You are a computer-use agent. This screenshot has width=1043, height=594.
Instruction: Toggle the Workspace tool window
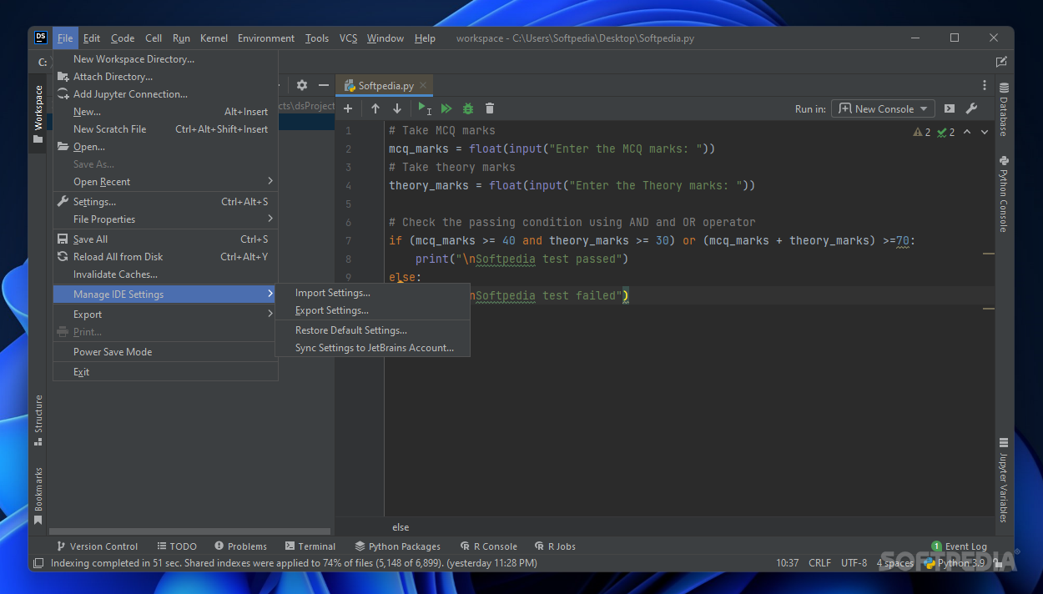tap(38, 113)
